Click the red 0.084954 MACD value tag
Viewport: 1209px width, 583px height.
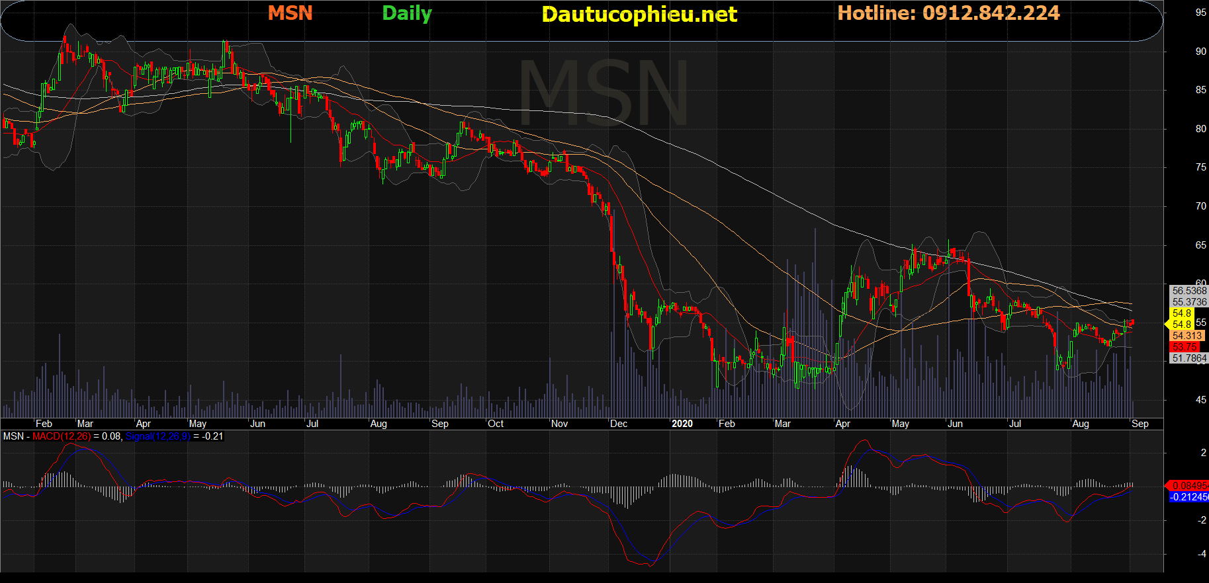[x=1189, y=486]
